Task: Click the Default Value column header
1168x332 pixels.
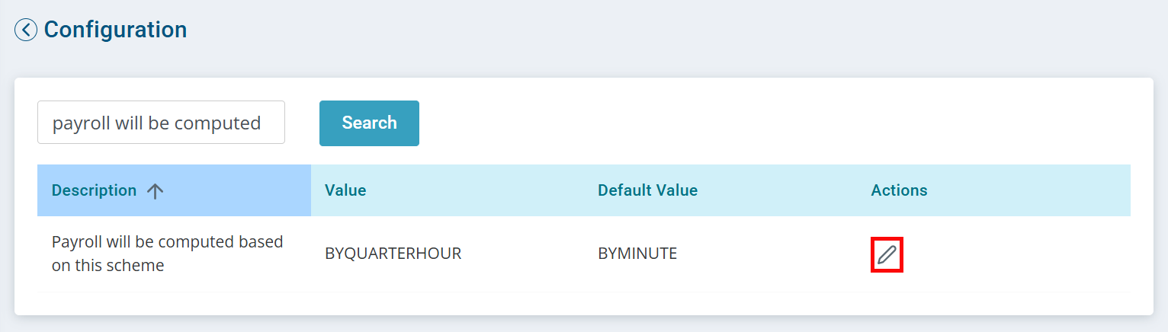Action: click(x=647, y=190)
